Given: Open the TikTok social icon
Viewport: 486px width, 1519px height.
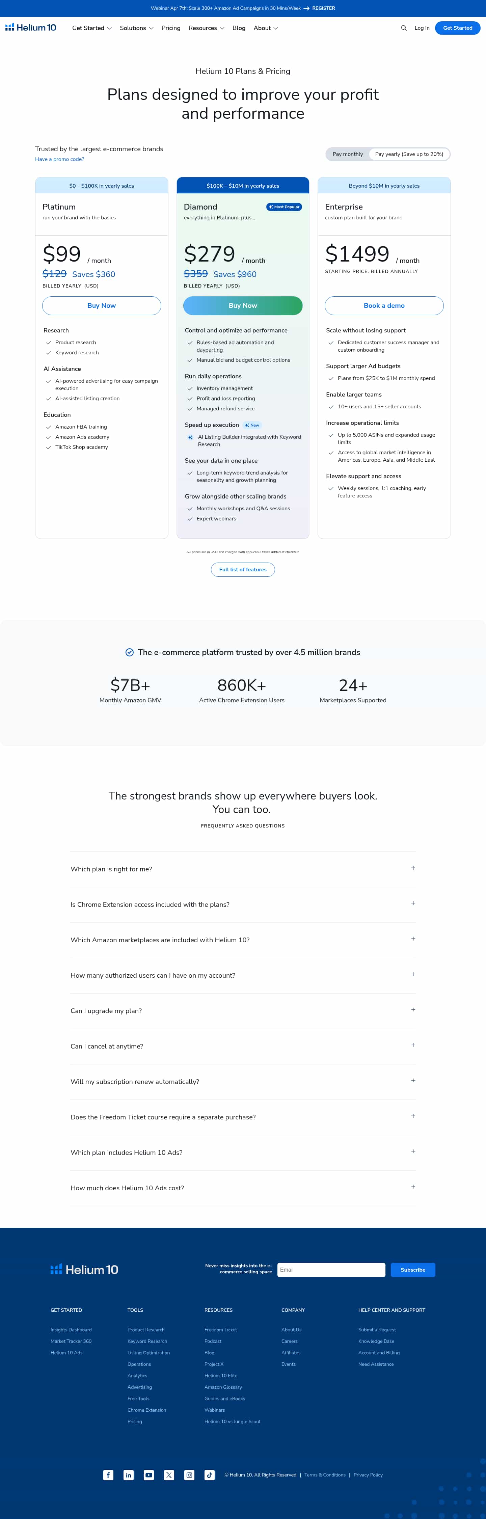Looking at the screenshot, I should click(209, 1475).
